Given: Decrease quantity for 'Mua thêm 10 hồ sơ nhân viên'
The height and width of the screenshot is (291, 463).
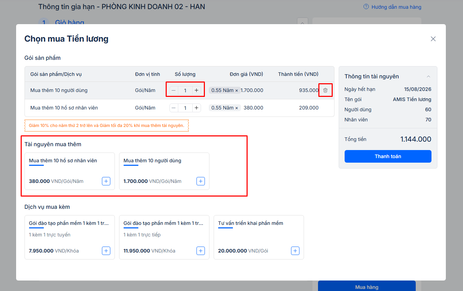Looking at the screenshot, I should (174, 108).
